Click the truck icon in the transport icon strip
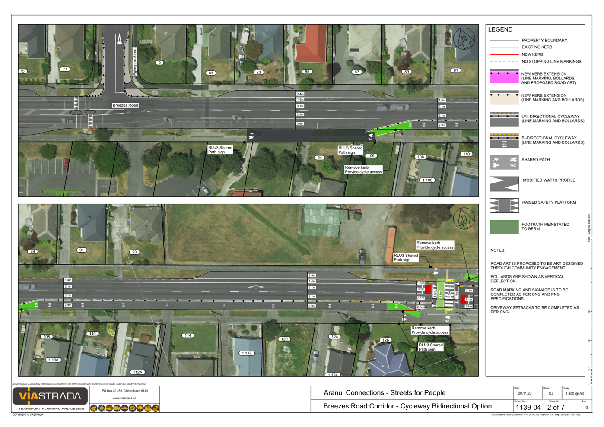The width and height of the screenshot is (604, 427). (x=117, y=408)
